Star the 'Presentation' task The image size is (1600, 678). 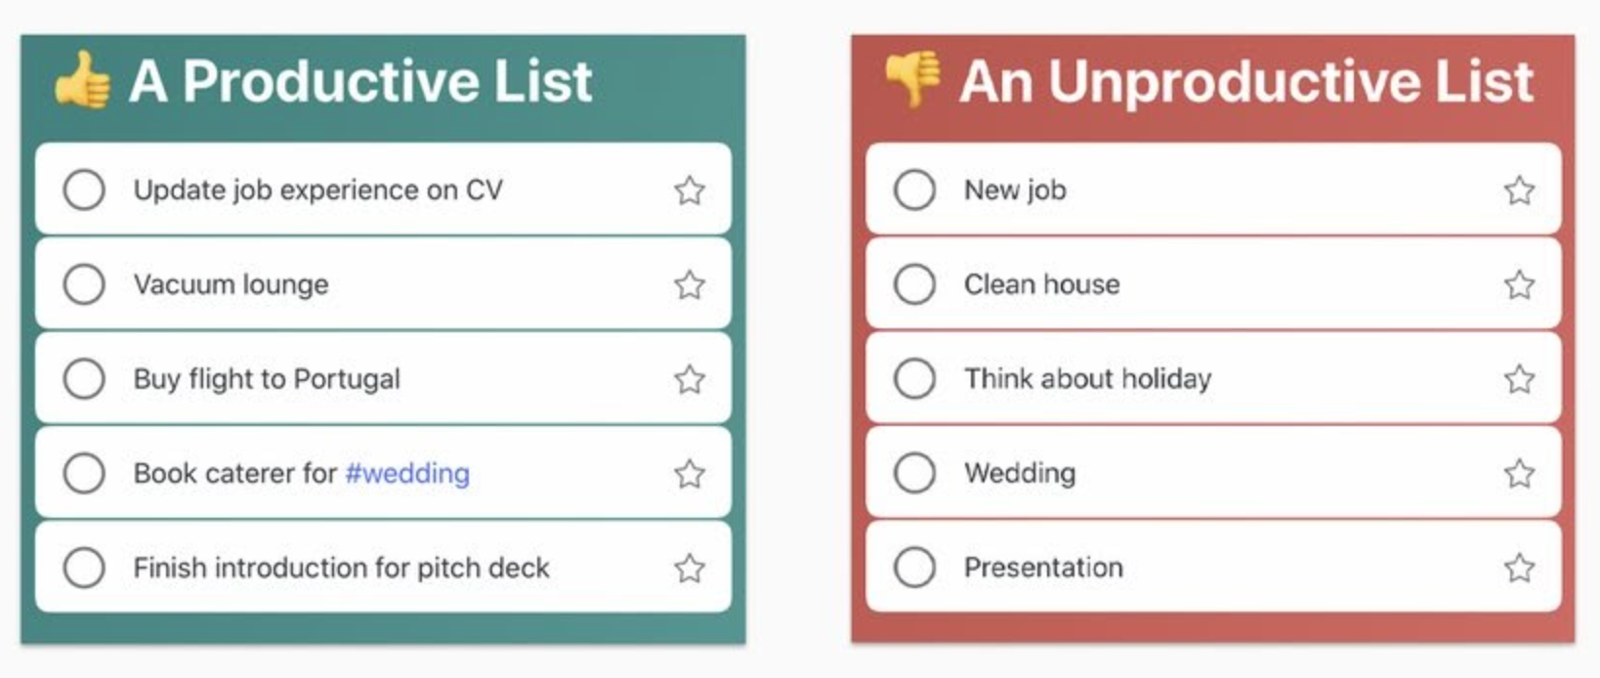(1519, 568)
